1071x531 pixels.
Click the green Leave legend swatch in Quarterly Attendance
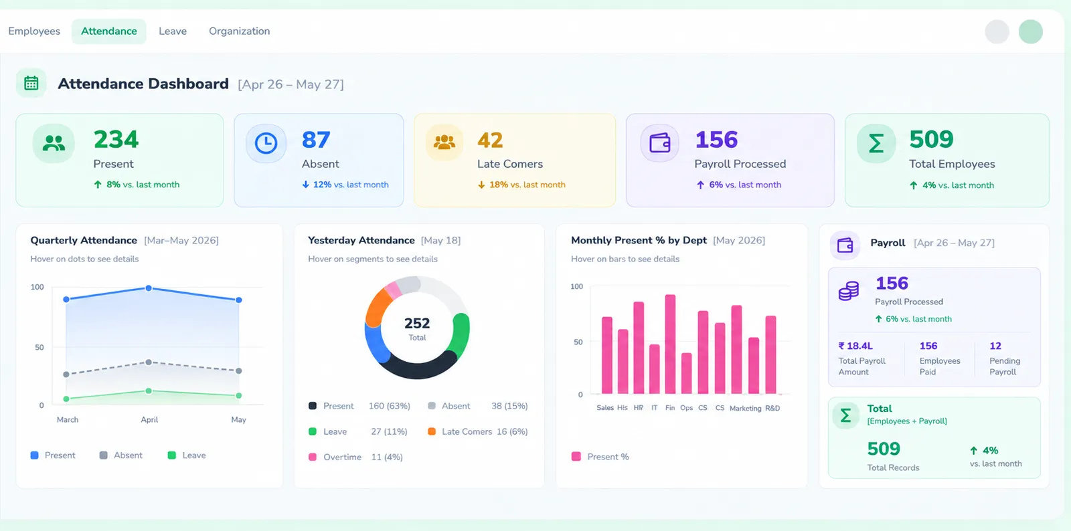172,455
